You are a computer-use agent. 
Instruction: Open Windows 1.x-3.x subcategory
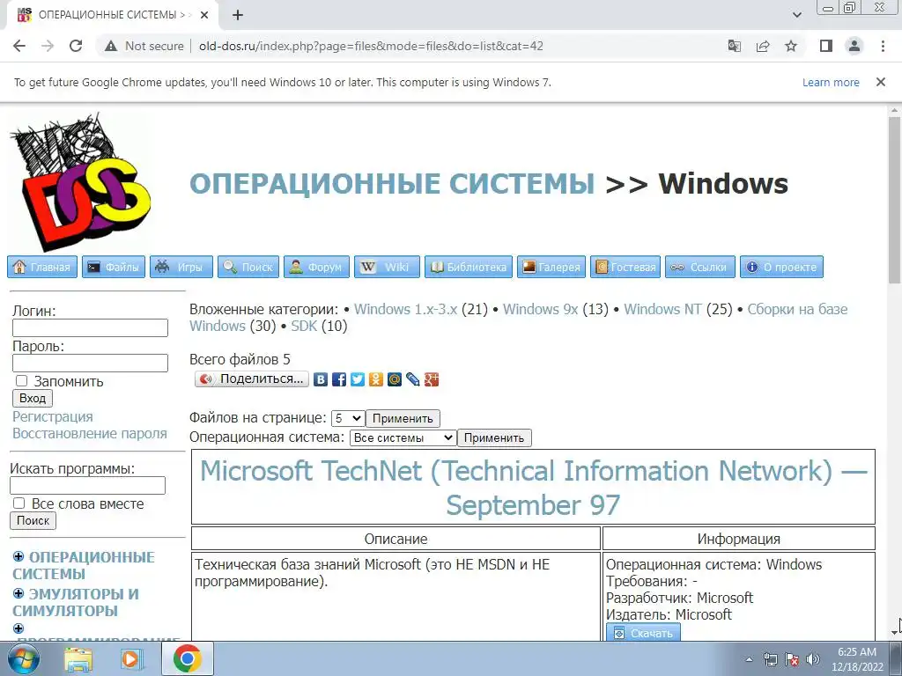coord(405,309)
